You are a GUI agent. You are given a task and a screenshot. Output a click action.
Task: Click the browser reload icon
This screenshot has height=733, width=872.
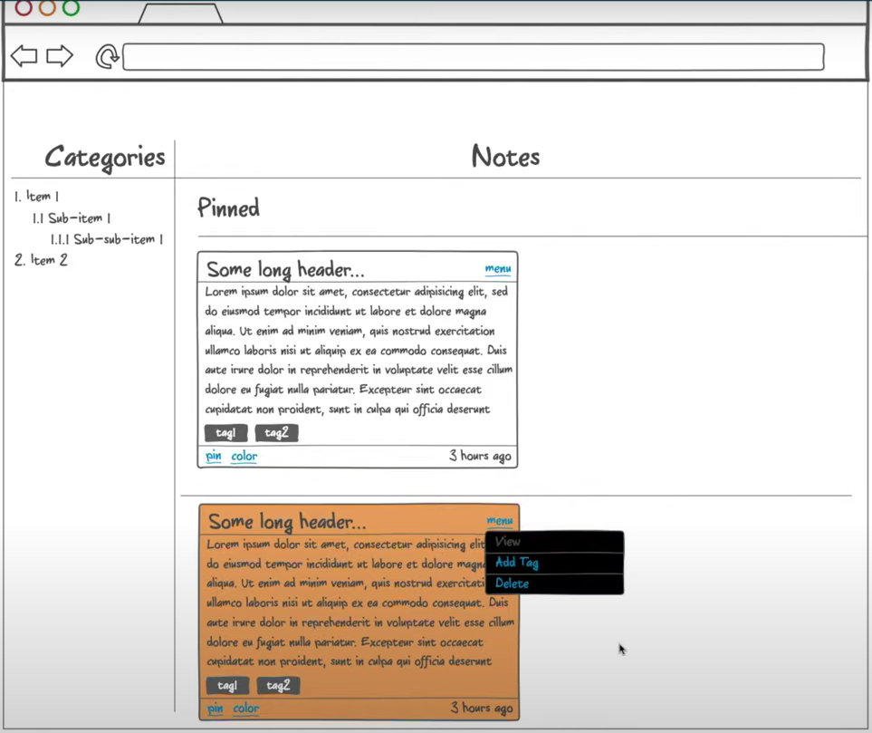point(107,57)
